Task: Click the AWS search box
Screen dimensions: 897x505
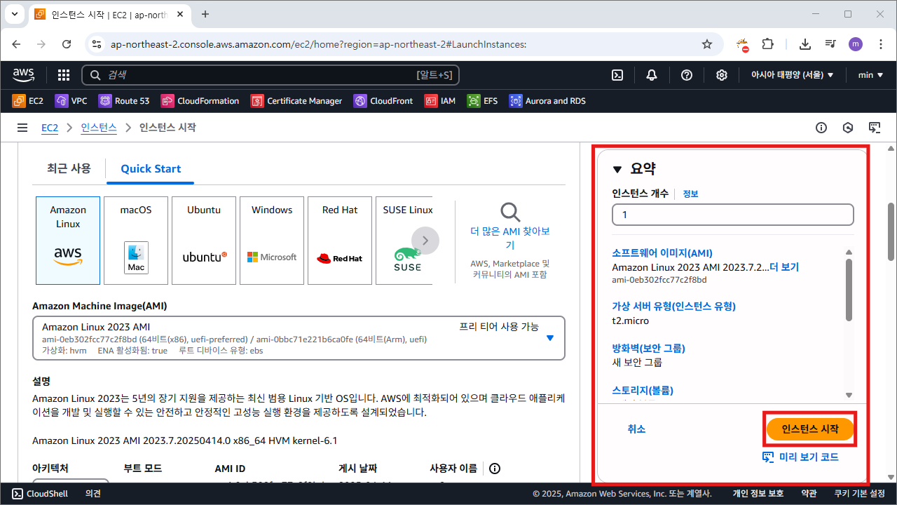Action: 271,75
